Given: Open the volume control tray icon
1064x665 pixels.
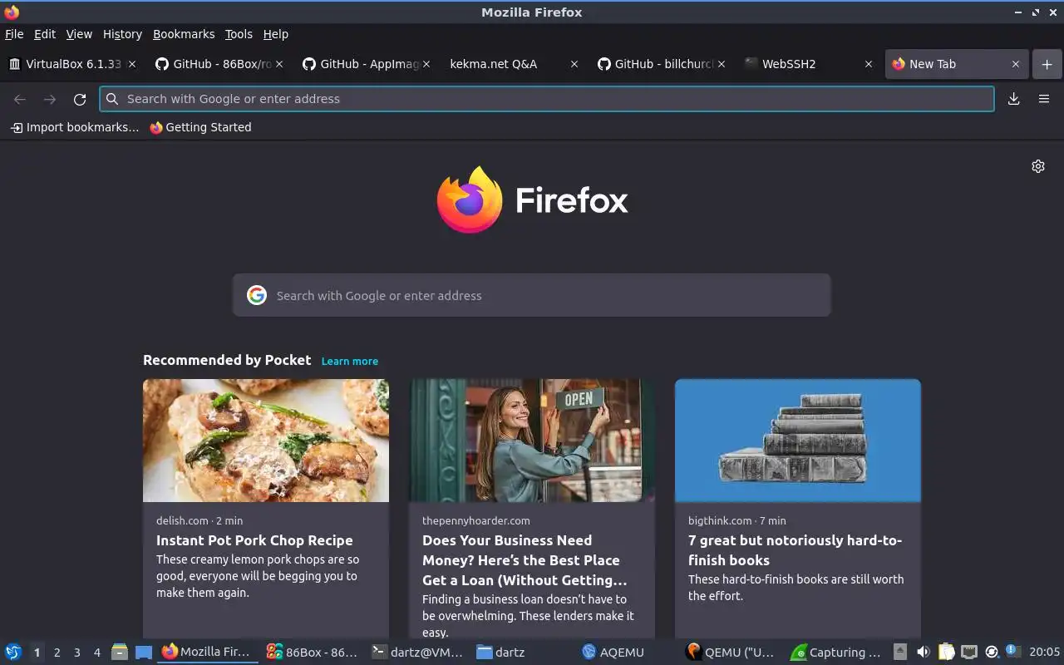Looking at the screenshot, I should [x=923, y=653].
